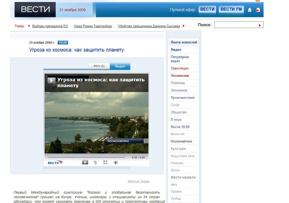The width and height of the screenshot is (289, 203).
Task: Open Вести 20:00 in sidebar
Action: 180,127
